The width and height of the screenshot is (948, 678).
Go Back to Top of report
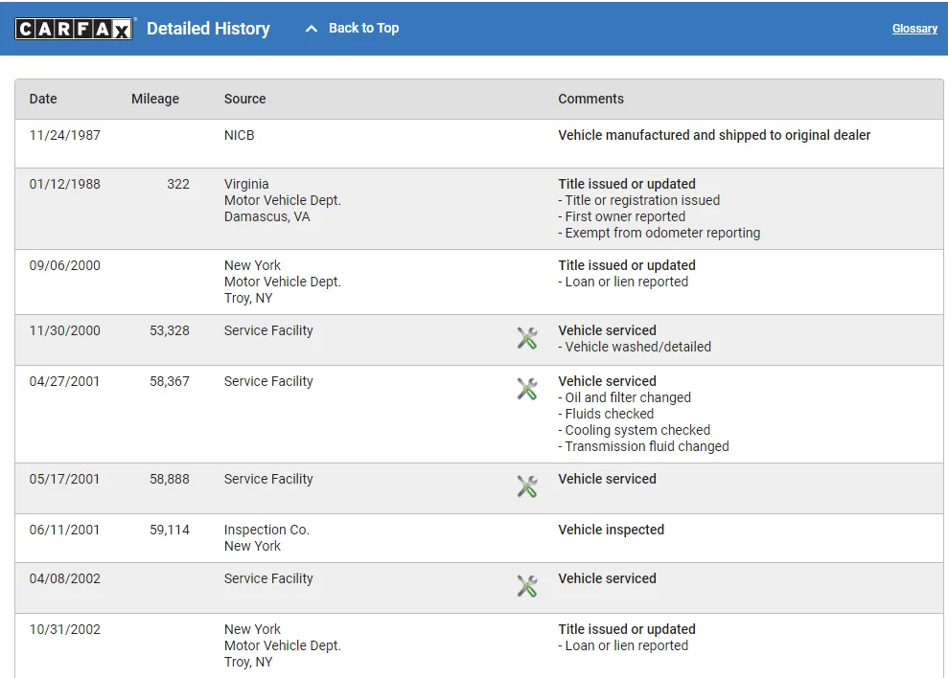363,28
